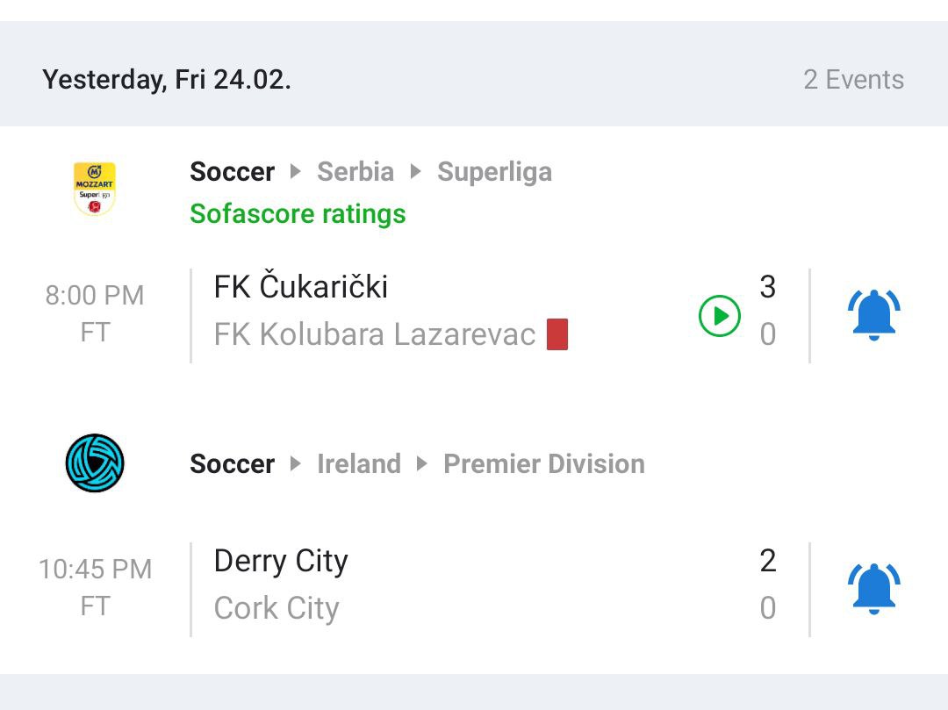Open Premier Division tournament breadcrumb

pyautogui.click(x=544, y=464)
